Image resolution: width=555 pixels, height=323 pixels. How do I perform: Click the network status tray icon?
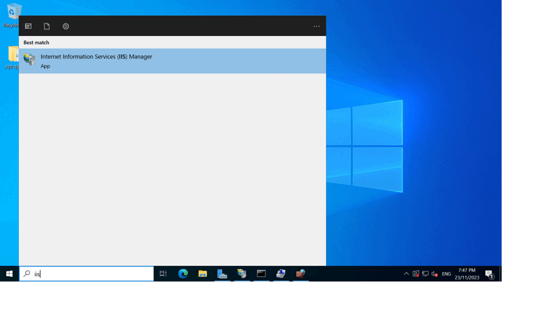point(425,274)
